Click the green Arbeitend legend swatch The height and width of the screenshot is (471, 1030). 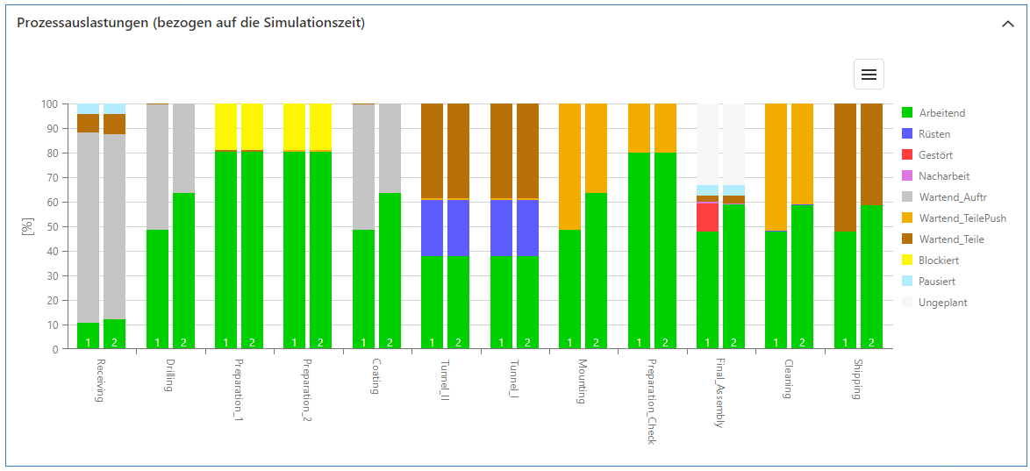(x=907, y=113)
